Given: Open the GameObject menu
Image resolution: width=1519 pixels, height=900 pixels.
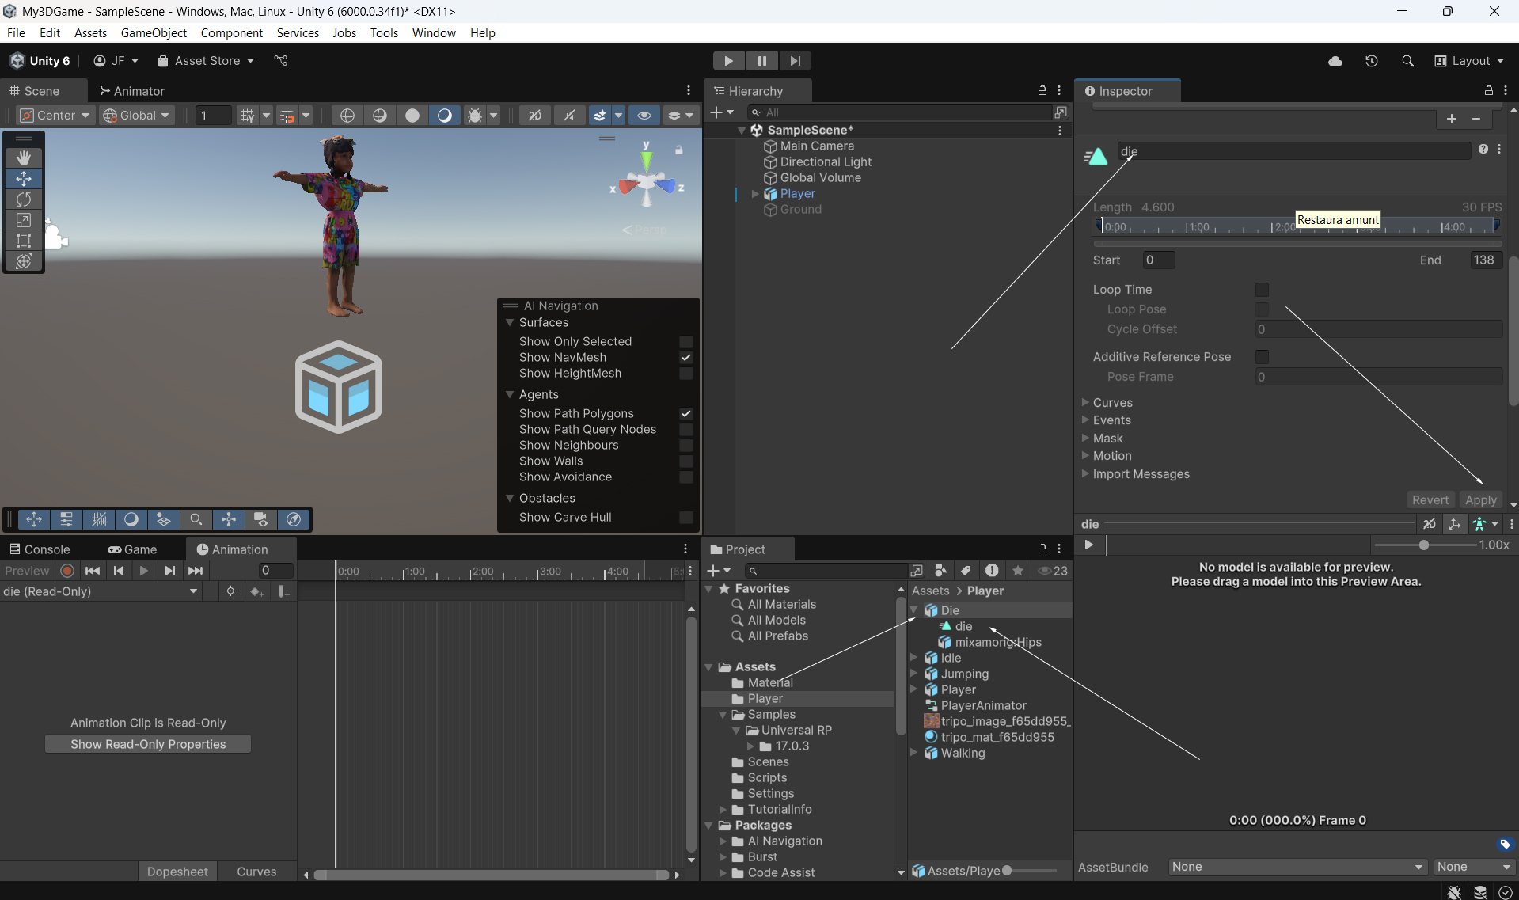Looking at the screenshot, I should 154,32.
